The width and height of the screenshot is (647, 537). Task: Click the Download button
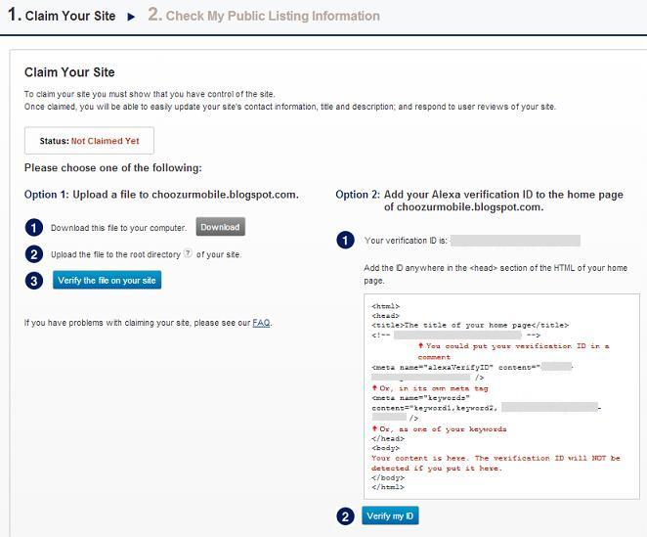point(220,227)
